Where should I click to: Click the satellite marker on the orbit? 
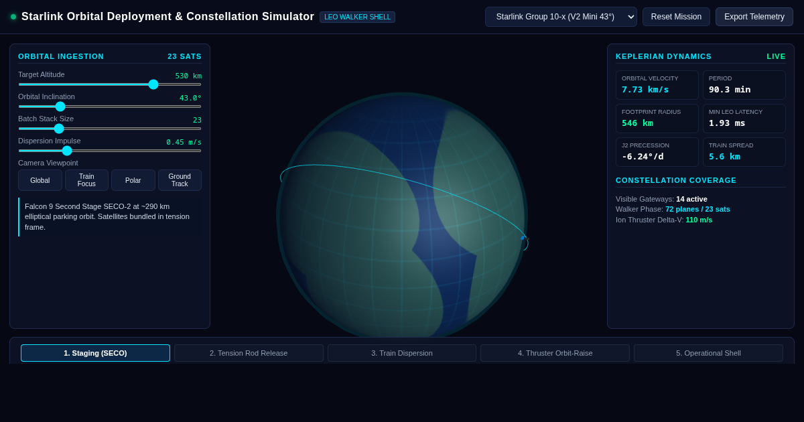pyautogui.click(x=523, y=238)
